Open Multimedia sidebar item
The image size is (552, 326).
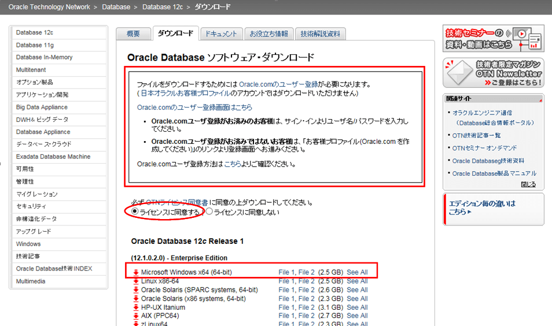59,281
